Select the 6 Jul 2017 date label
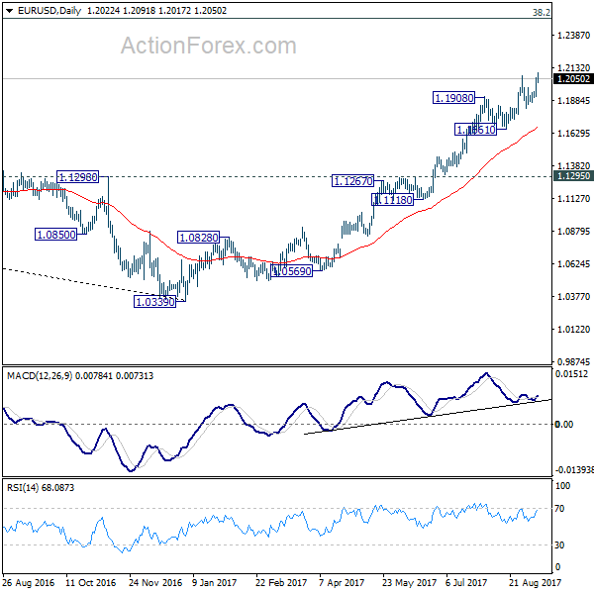This screenshot has height=594, width=594. (x=466, y=582)
